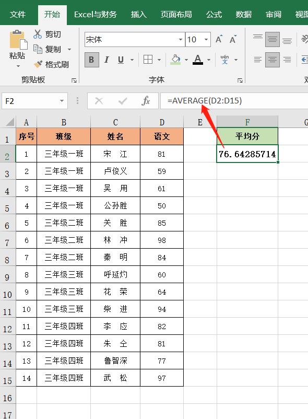This screenshot has height=419, width=308.
Task: Apply cell borders icon
Action: pyautogui.click(x=148, y=60)
